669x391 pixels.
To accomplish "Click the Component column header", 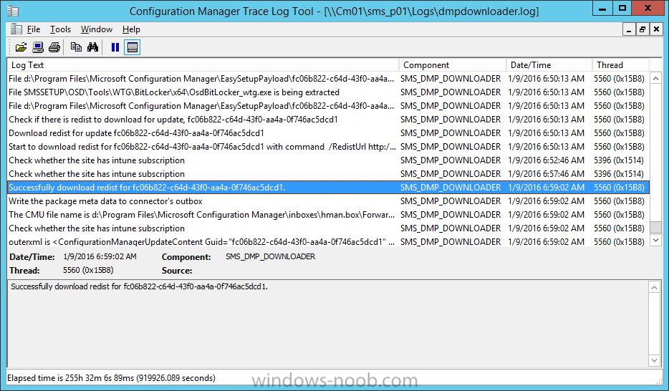I will (x=453, y=65).
